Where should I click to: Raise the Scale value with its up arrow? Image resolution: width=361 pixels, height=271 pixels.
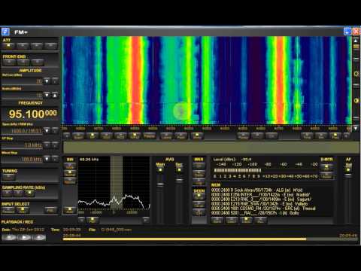point(55,95)
